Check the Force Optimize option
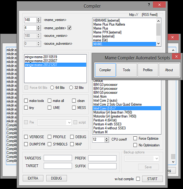183x189 pixels. pos(135,138)
